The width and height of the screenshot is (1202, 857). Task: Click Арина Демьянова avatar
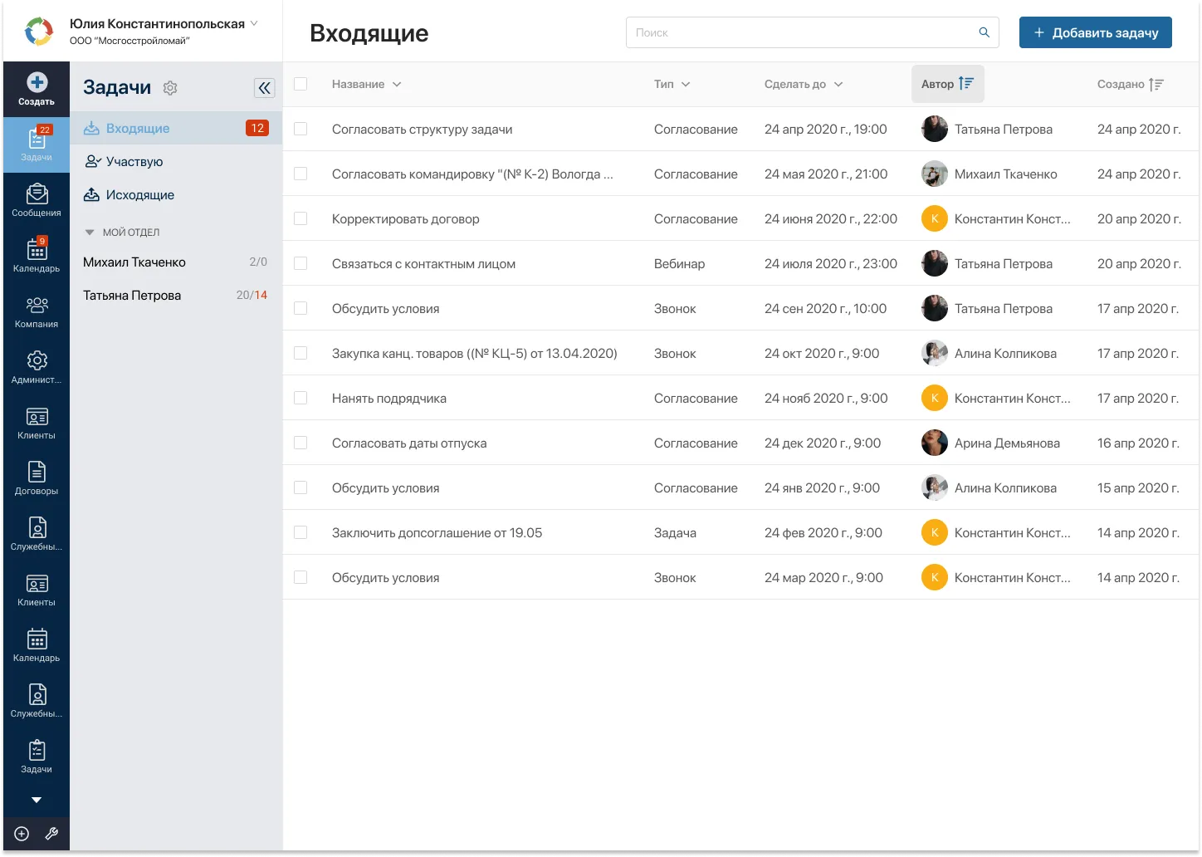point(935,443)
